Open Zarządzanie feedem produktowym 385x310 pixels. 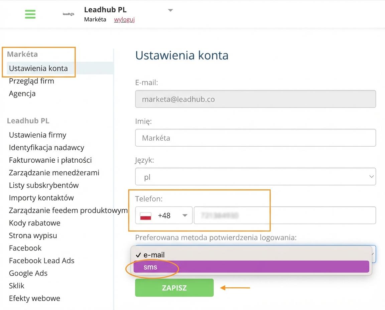click(68, 210)
